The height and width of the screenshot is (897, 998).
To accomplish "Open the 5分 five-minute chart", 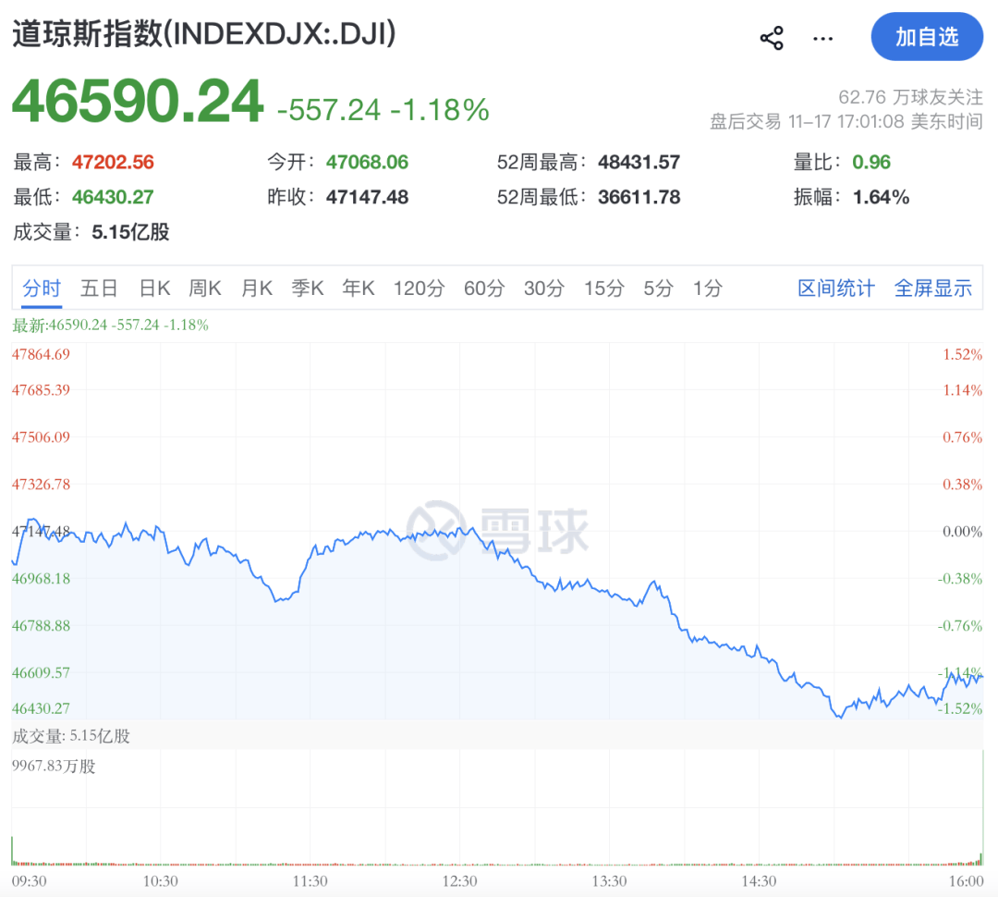I will point(657,289).
